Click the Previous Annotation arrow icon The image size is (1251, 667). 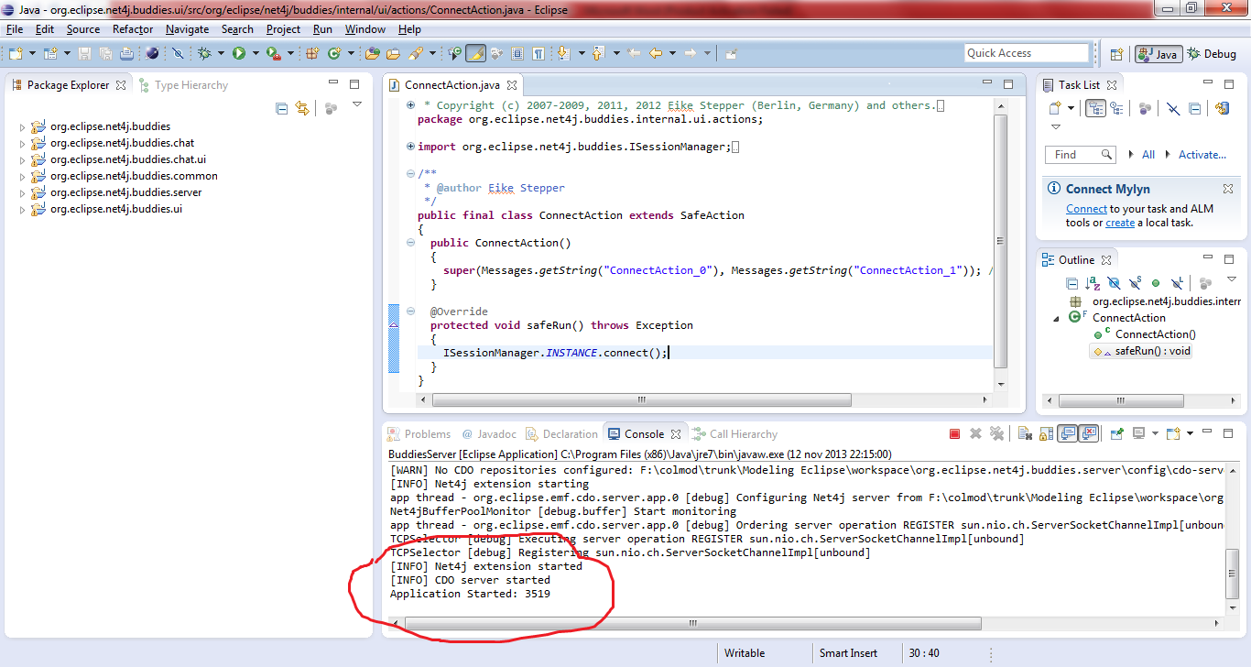(598, 53)
